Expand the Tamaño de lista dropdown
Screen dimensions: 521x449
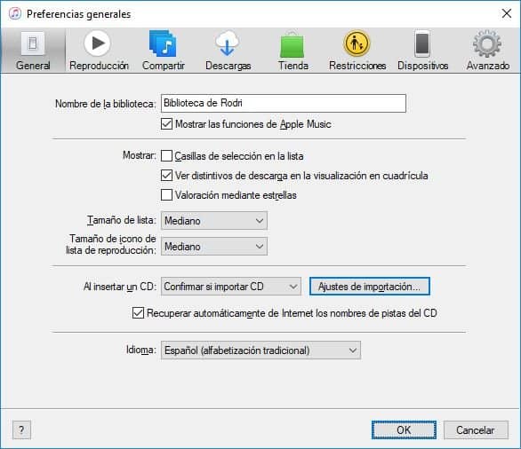[214, 221]
